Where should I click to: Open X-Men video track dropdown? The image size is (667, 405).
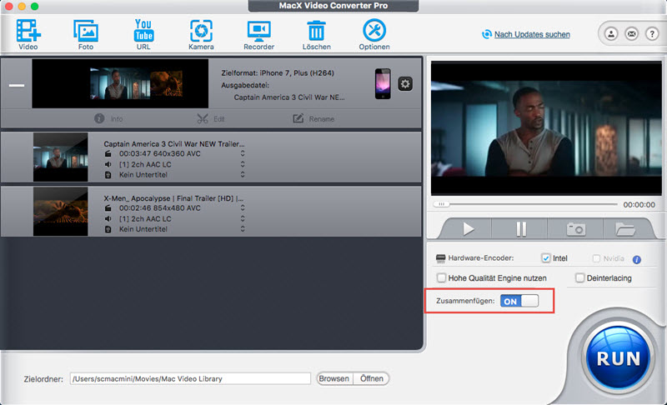(243, 207)
